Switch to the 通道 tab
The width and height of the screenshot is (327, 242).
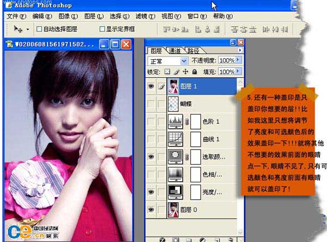click(x=175, y=50)
